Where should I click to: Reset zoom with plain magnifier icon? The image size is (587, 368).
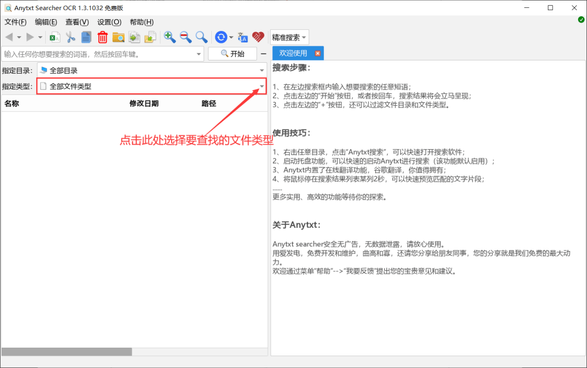(x=201, y=37)
